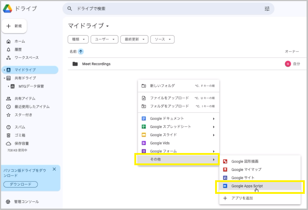The height and width of the screenshot is (210, 308).
Task: Open advanced search filter options icon
Action: click(x=267, y=9)
